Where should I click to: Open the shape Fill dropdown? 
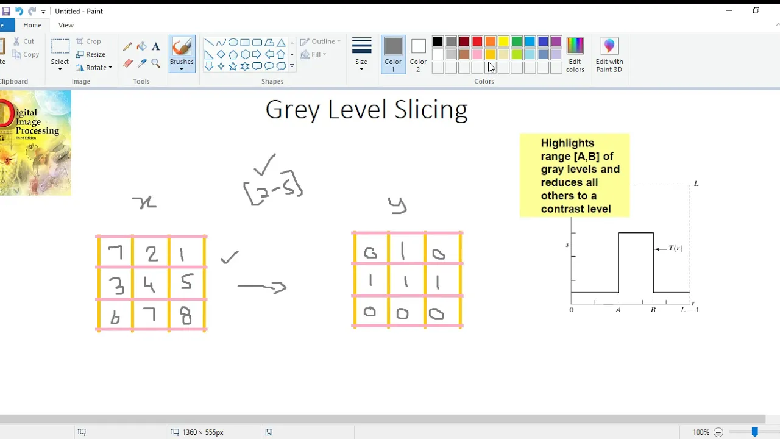pos(313,54)
